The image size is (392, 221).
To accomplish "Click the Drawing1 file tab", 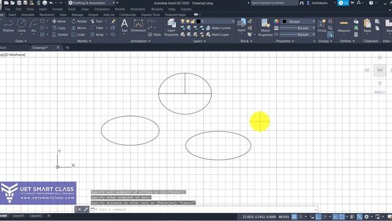I will point(40,48).
